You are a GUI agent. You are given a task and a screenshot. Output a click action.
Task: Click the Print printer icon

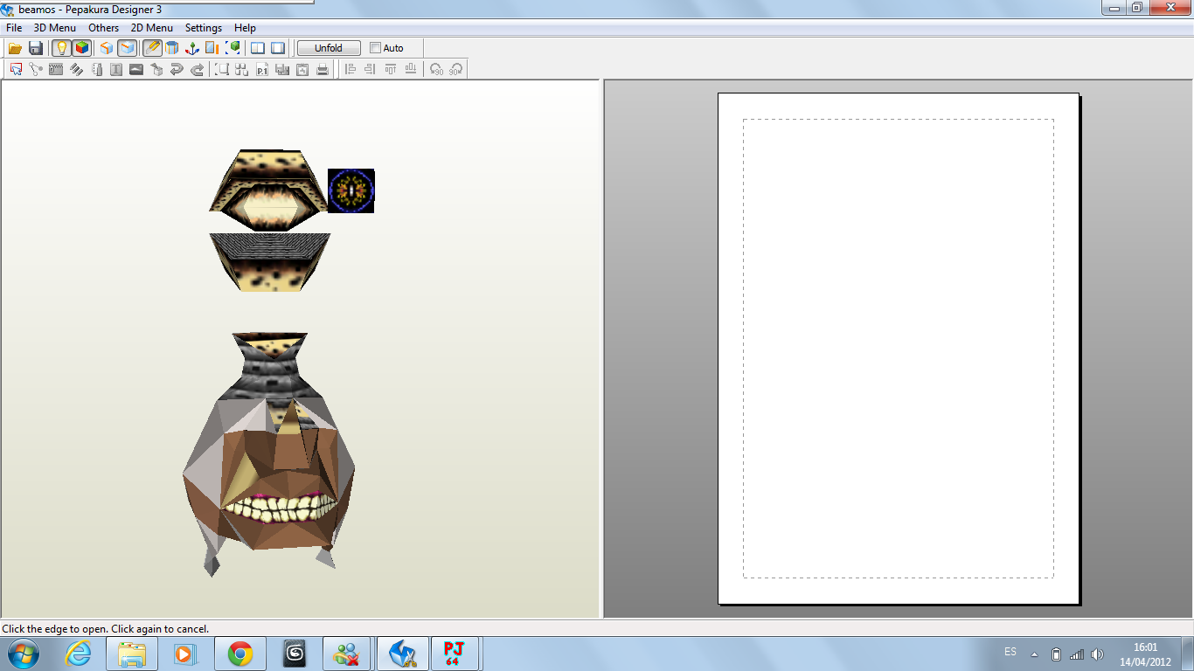point(323,69)
